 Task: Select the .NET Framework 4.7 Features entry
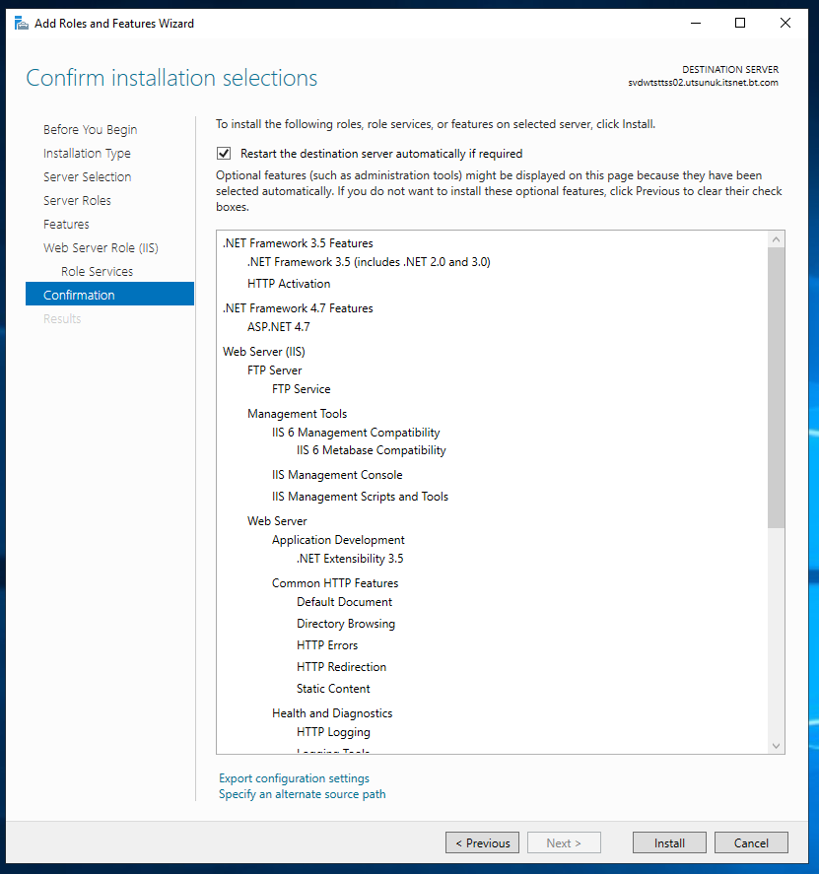pyautogui.click(x=298, y=308)
